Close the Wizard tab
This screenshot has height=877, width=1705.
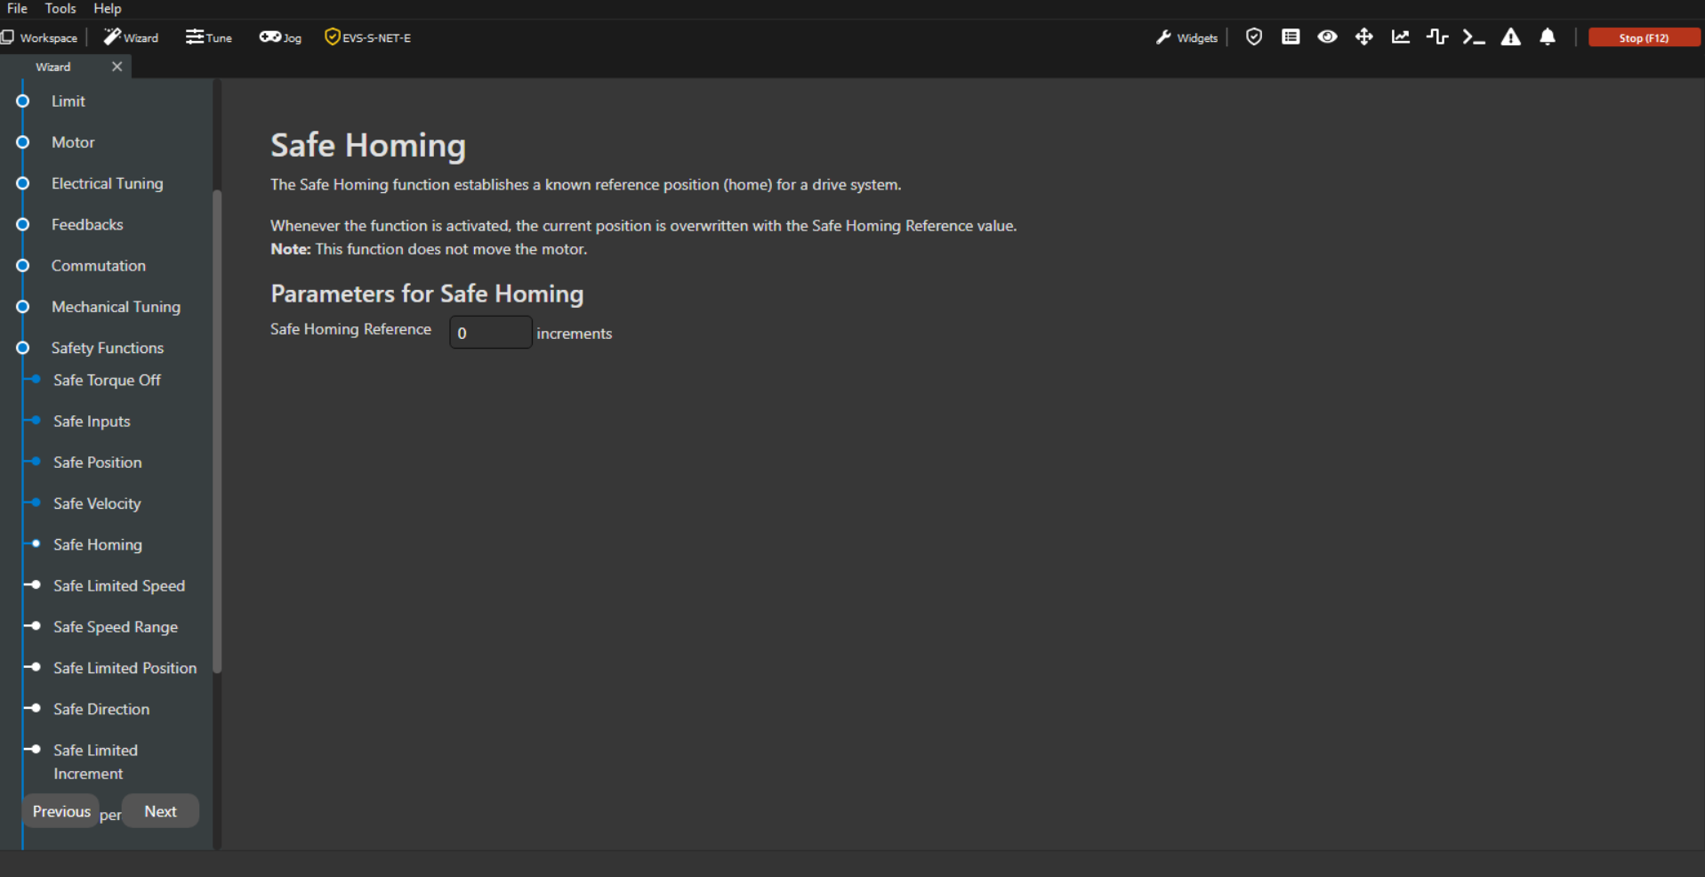coord(117,67)
